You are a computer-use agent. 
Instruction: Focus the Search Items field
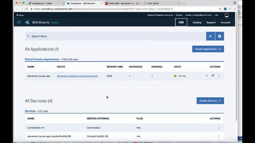pyautogui.click(x=115, y=36)
